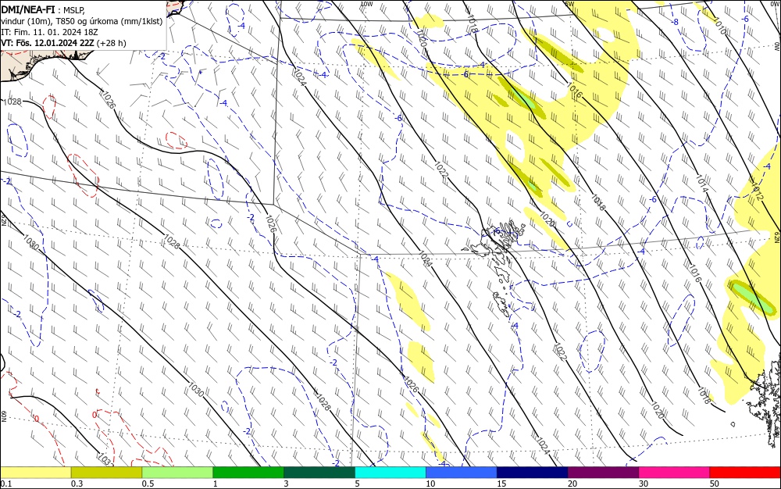781x489 pixels.
Task: Select the dark green 3–5 legend swatch
Action: (x=319, y=473)
